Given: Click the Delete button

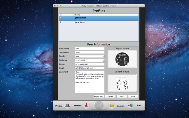Looking at the screenshot, I should [x=110, y=97].
